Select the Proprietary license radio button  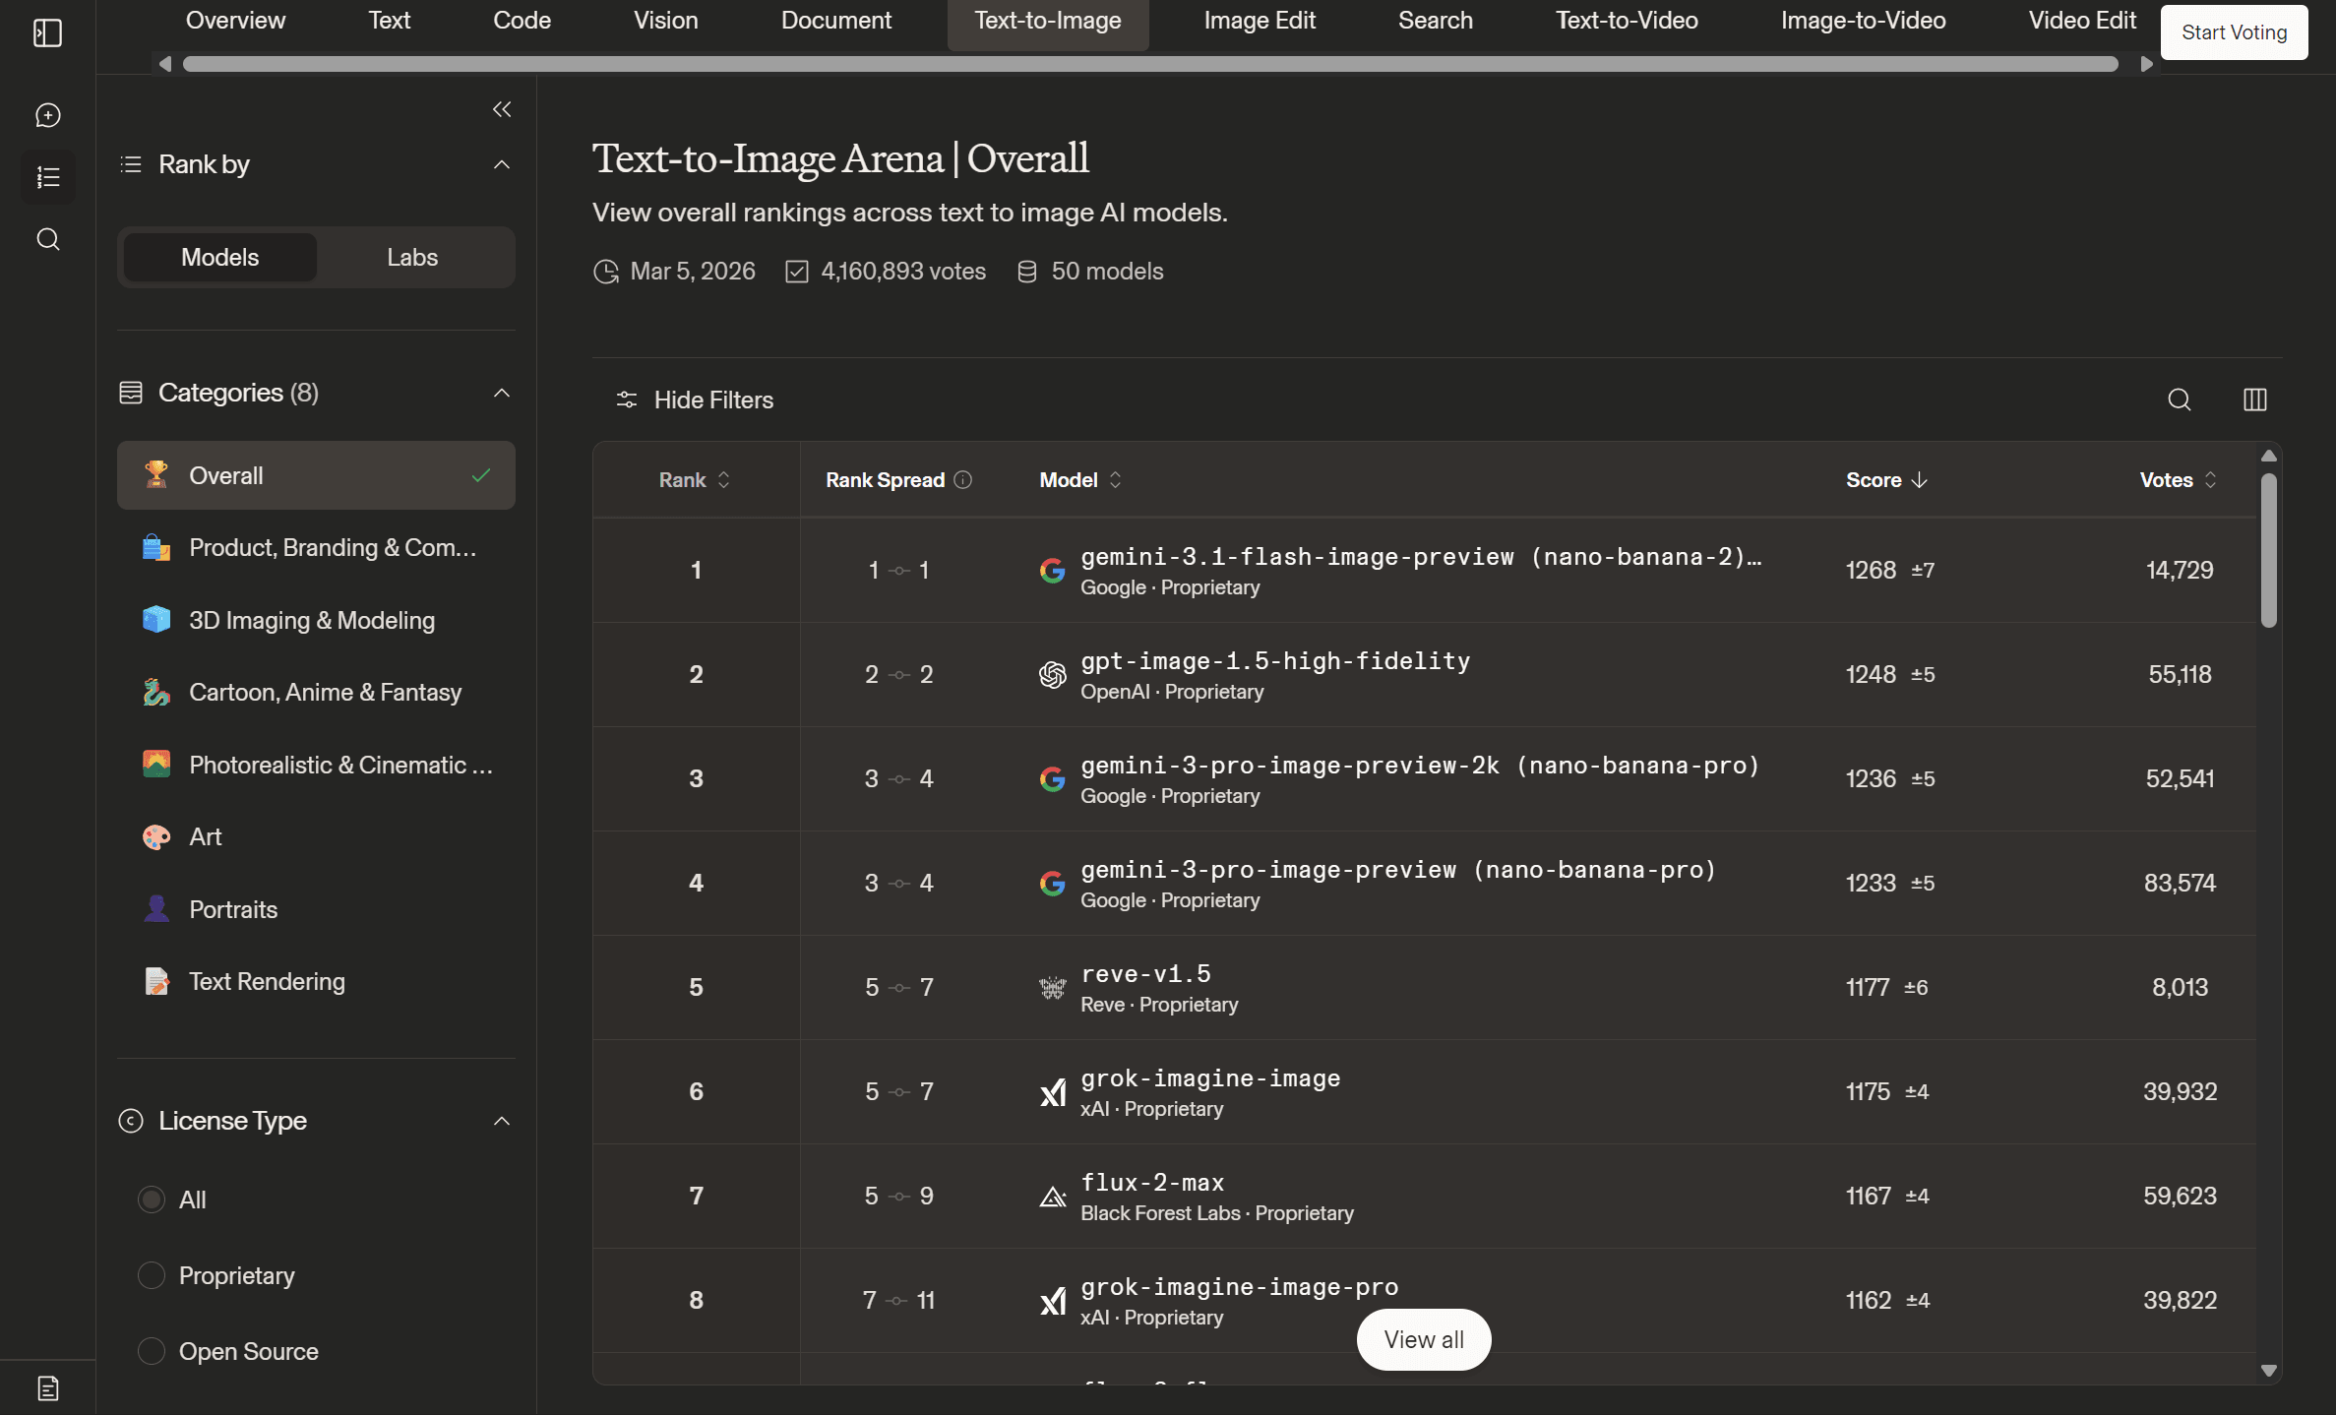(x=151, y=1275)
